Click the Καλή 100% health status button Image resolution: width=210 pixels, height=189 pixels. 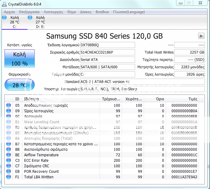pyautogui.click(x=20, y=59)
